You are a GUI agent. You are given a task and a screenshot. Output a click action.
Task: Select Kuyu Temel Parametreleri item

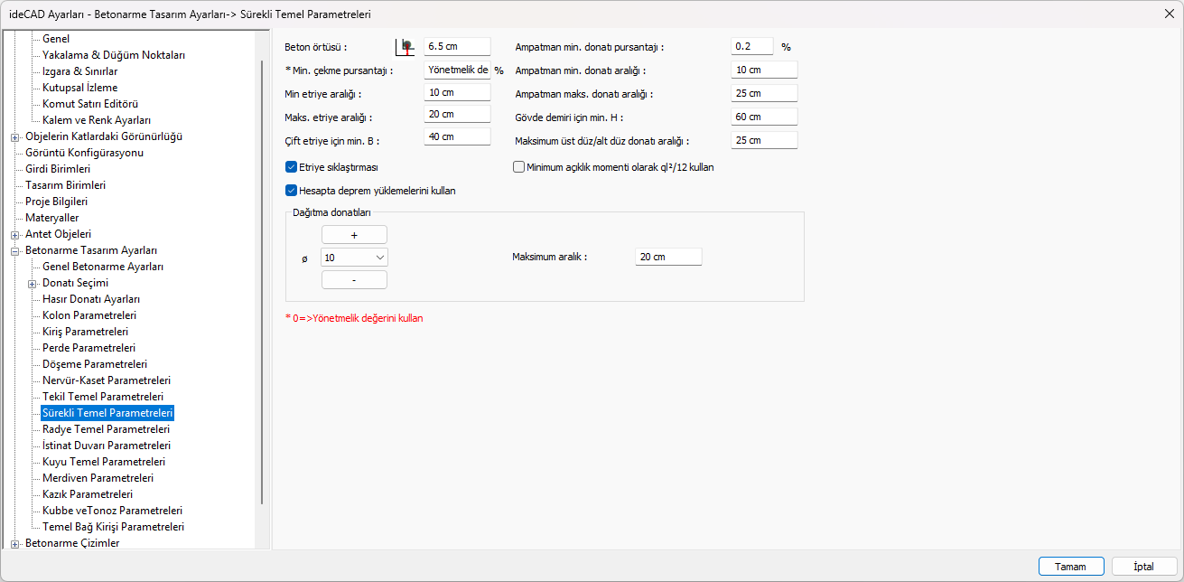104,463
